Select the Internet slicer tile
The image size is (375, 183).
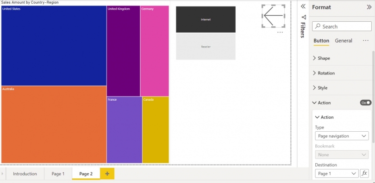[206, 19]
